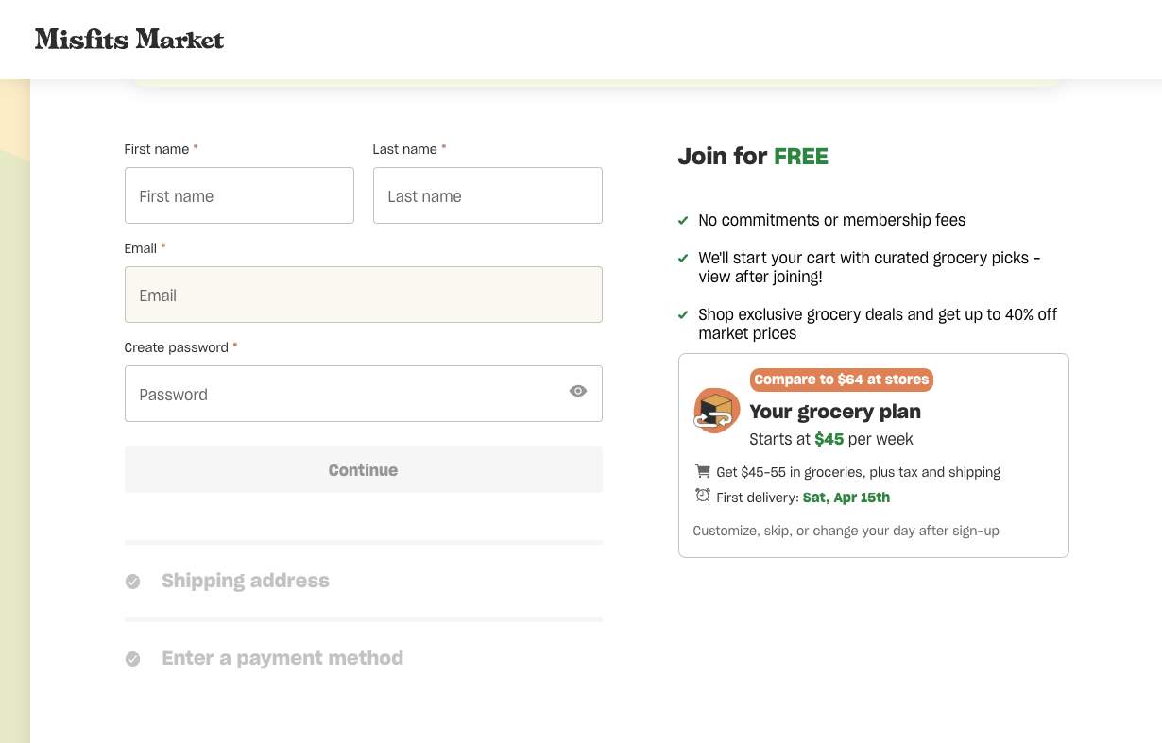Screen dimensions: 1162x743
Task: Expand the Shipping address section
Action: tap(245, 582)
